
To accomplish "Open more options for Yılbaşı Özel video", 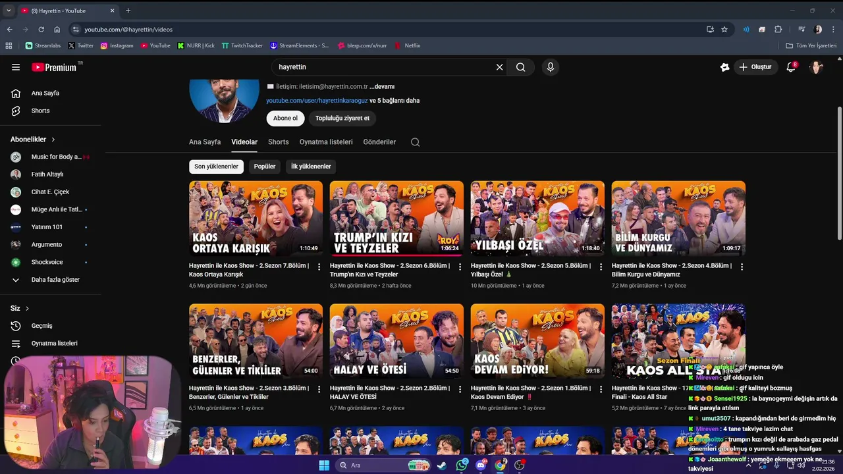I will 601,267.
